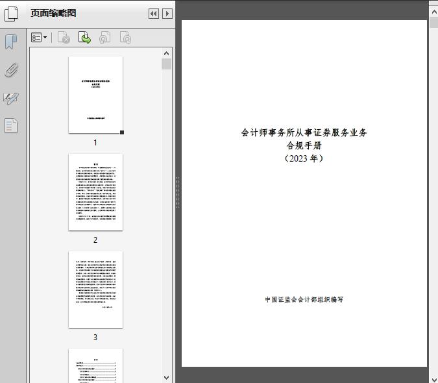Click the 页面缩略图 panel title
Image resolution: width=438 pixels, height=383 pixels.
pyautogui.click(x=53, y=13)
